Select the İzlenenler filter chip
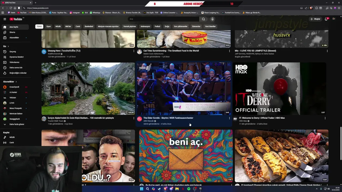Viewport: 342px width, 192px height. (x=196, y=26)
